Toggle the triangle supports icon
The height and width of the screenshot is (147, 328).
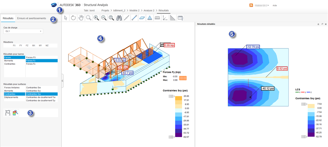click(x=149, y=18)
